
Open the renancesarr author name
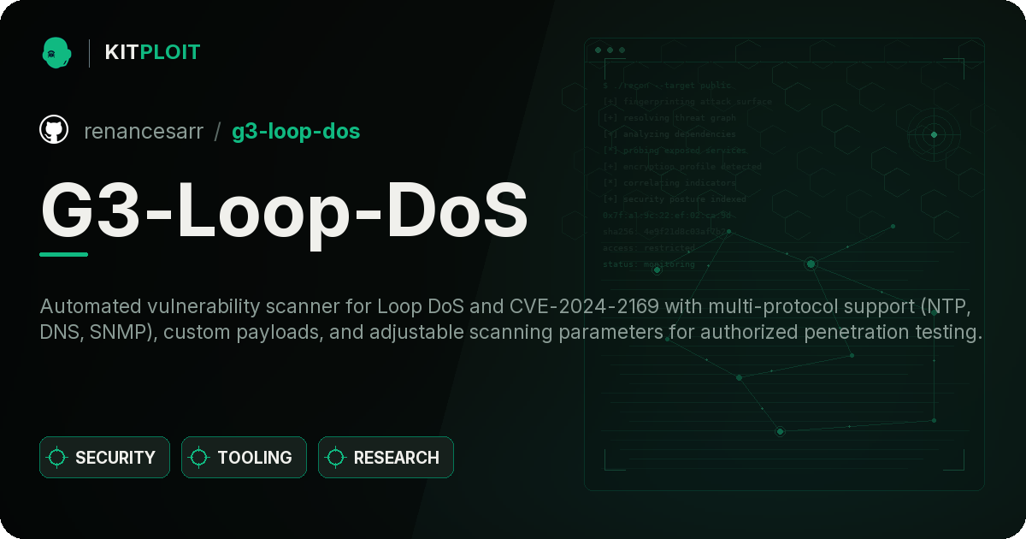(x=144, y=131)
